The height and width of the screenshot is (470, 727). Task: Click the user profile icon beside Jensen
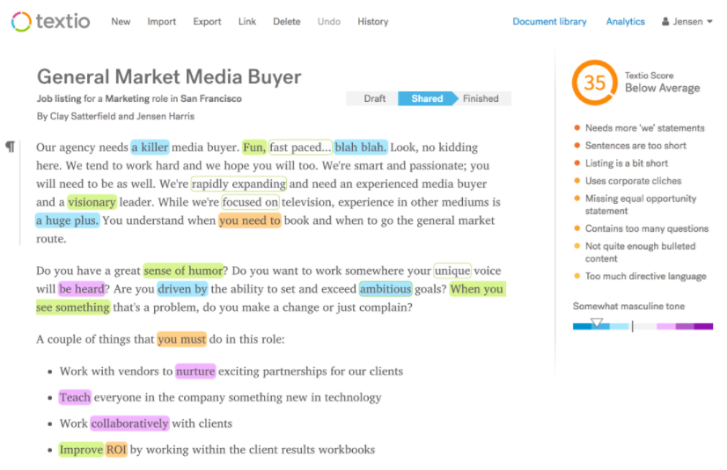pyautogui.click(x=665, y=21)
